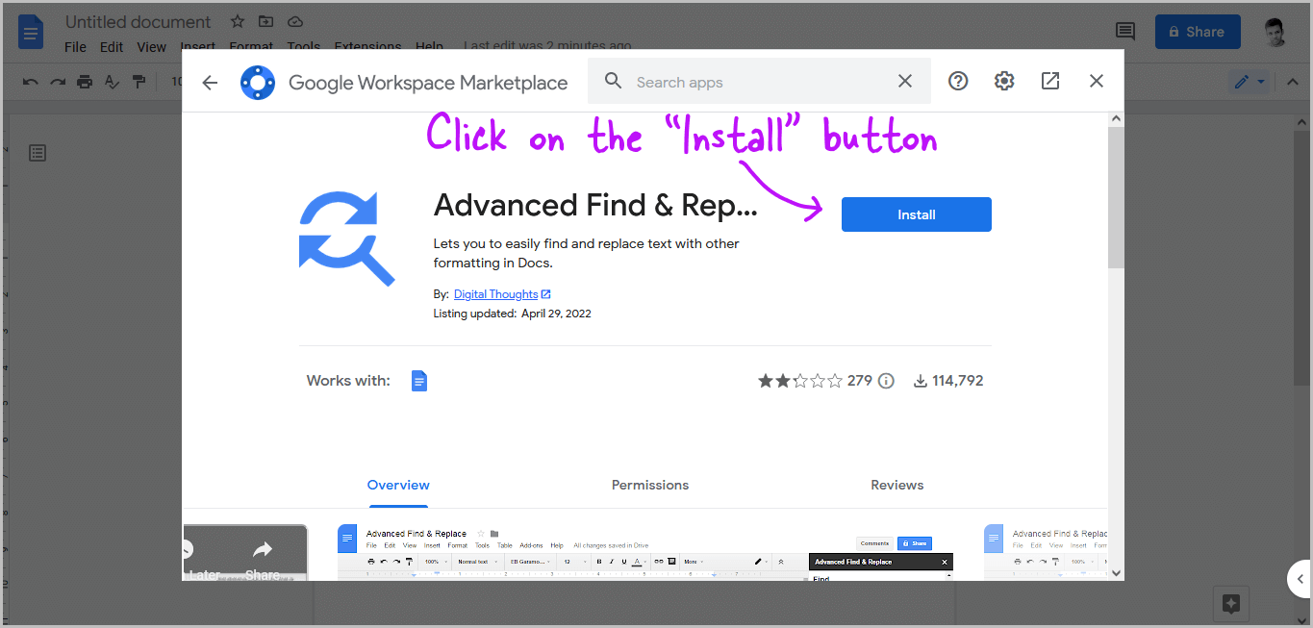1313x628 pixels.
Task: Switch to the Permissions tab
Action: point(650,485)
